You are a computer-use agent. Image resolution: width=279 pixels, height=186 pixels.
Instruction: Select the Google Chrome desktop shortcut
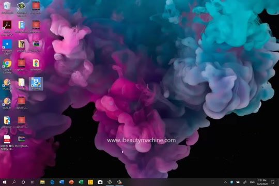7,66
